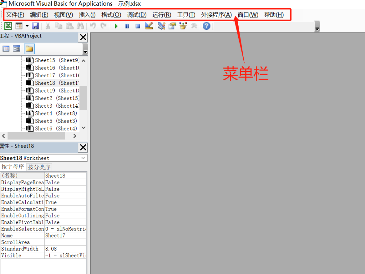Select Sheet16 in project tree

(57, 68)
